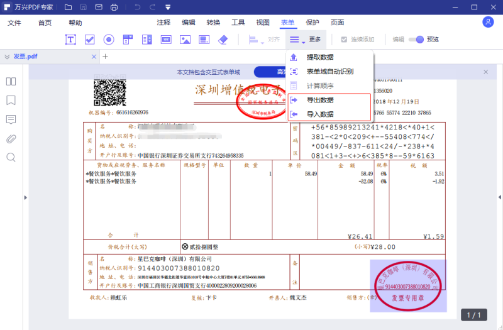Open the attachments paperclip panel
The image size is (503, 330).
11,139
